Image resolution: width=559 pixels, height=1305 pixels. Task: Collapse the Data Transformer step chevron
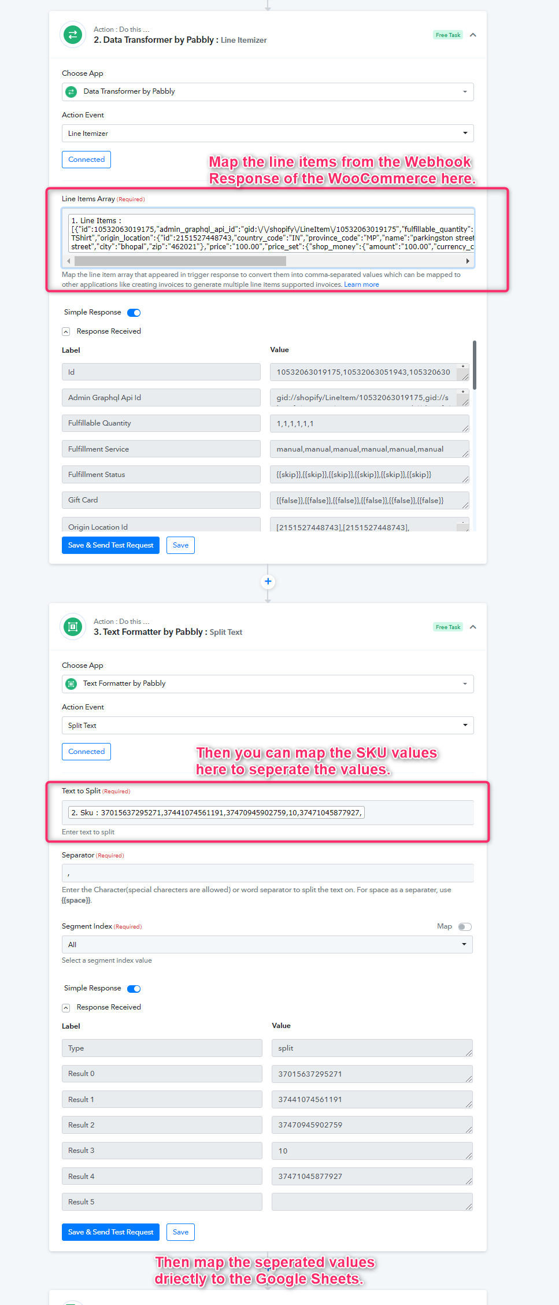point(473,35)
